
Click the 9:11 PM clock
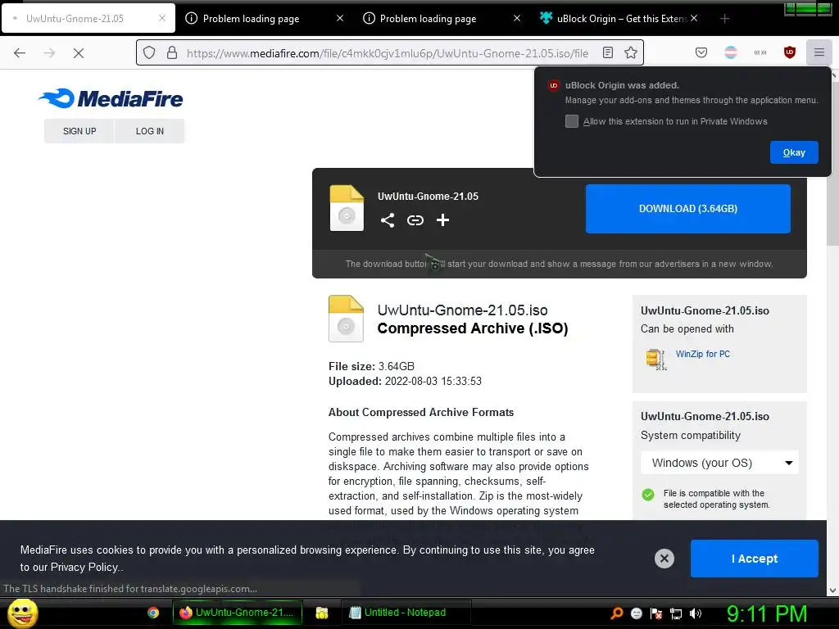tap(767, 613)
